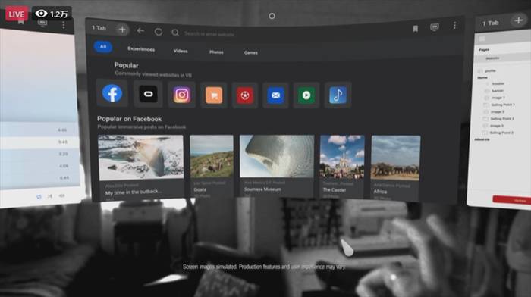Select the All filter tab
This screenshot has width=531, height=297.
[x=103, y=47]
